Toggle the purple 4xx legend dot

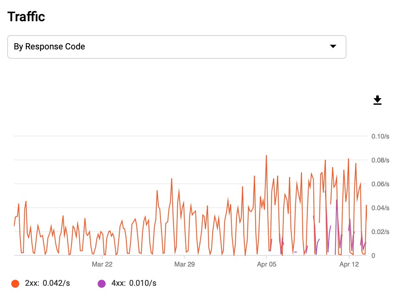(x=102, y=283)
